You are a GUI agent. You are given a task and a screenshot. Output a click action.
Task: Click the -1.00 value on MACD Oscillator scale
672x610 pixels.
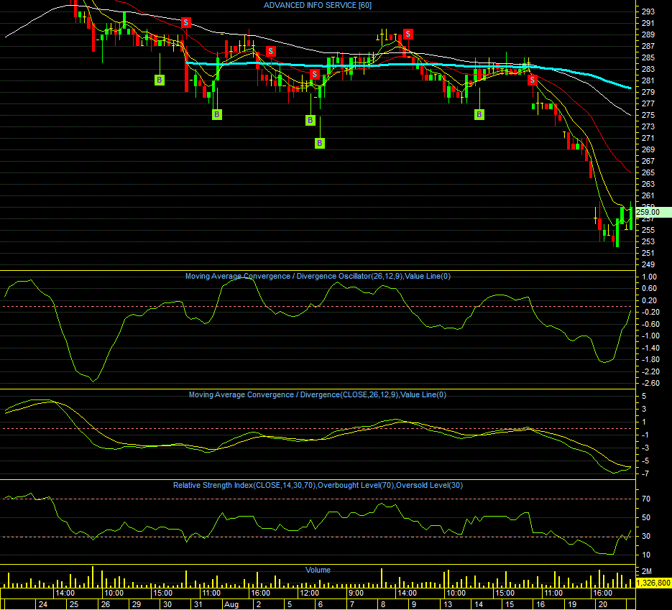pos(650,336)
